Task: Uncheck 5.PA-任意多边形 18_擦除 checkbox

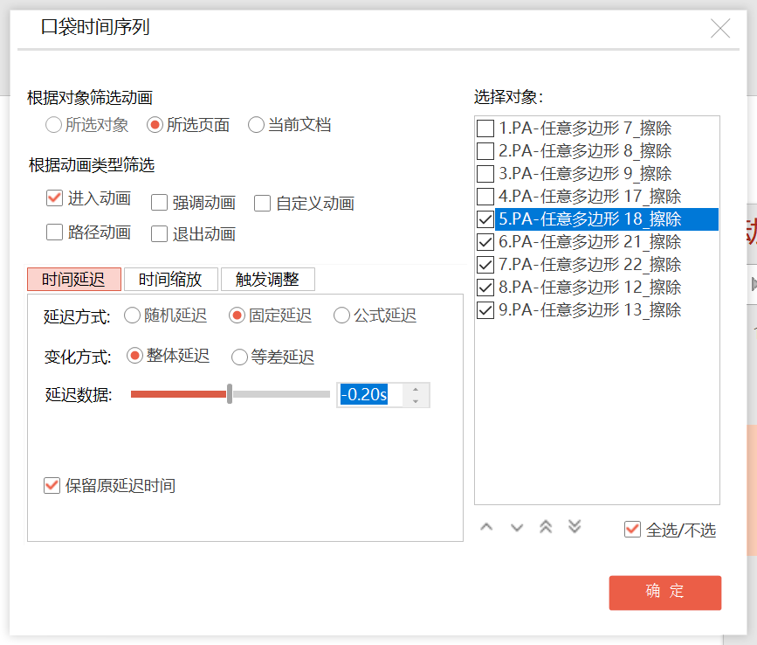Action: [x=485, y=219]
